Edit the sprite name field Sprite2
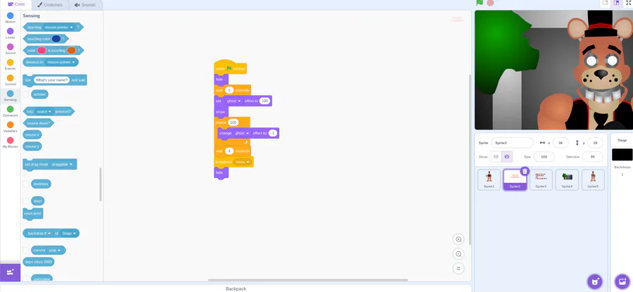Viewport: 633px width, 292px height. [512, 143]
